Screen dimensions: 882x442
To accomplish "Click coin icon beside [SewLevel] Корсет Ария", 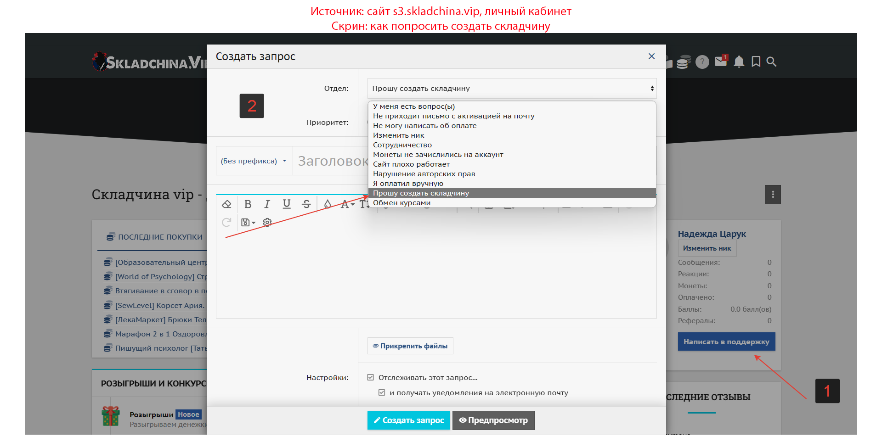I will (108, 305).
